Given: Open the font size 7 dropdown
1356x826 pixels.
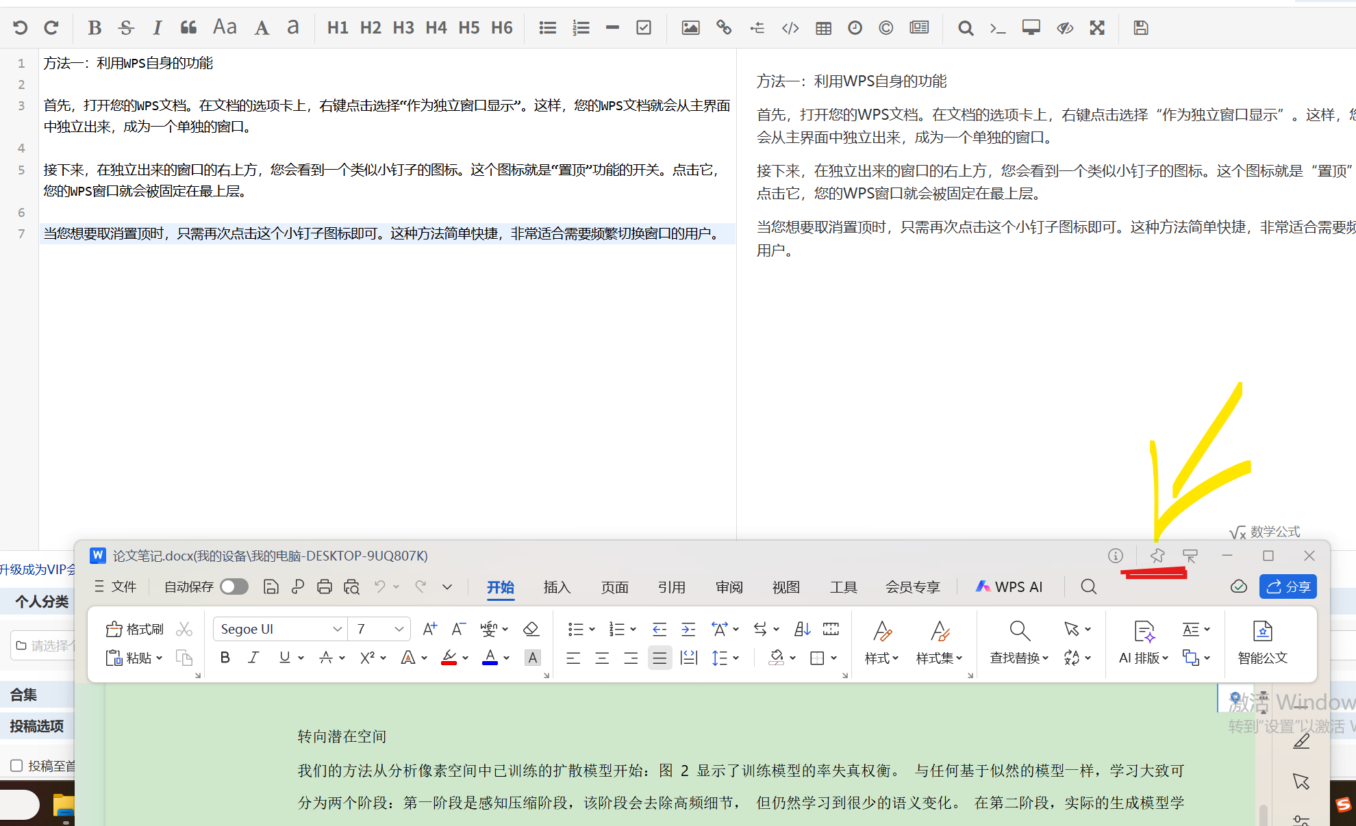Looking at the screenshot, I should click(399, 629).
